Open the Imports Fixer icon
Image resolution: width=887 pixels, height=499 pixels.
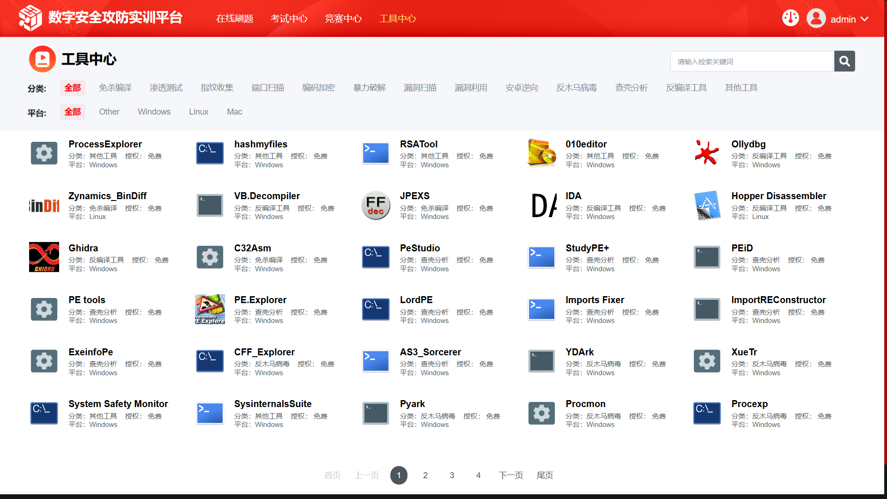point(541,309)
